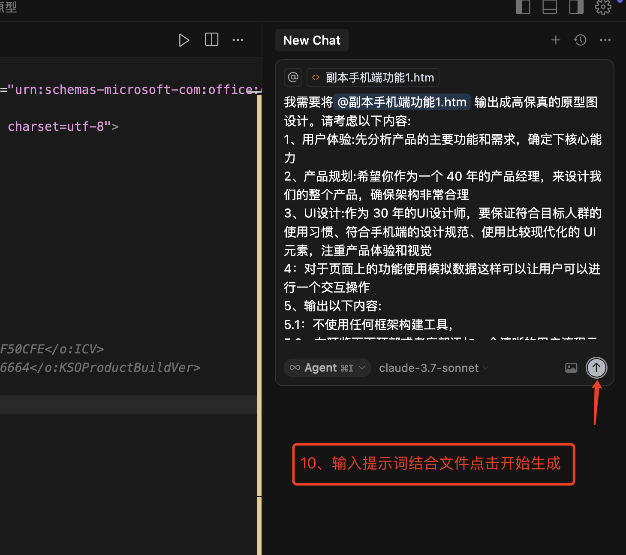Toggle the bottom panel layout control
The height and width of the screenshot is (555, 626).
click(550, 7)
